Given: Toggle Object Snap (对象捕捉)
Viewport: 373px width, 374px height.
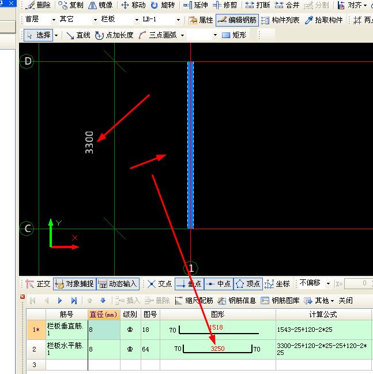Looking at the screenshot, I should 74,284.
